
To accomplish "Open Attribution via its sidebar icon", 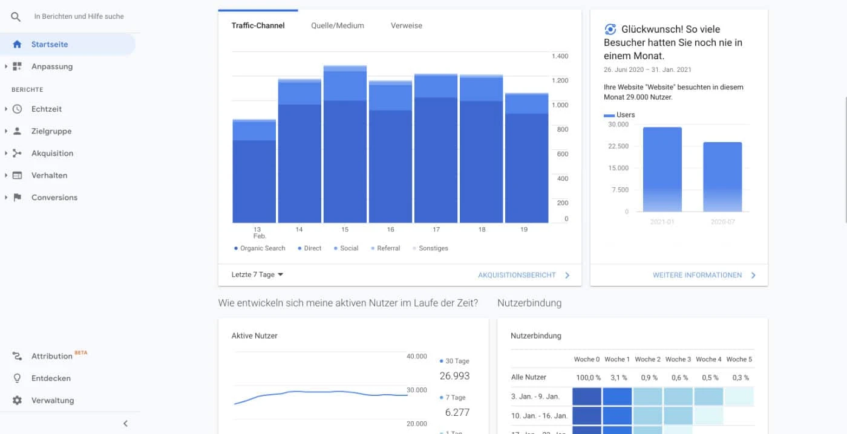I will (18, 356).
